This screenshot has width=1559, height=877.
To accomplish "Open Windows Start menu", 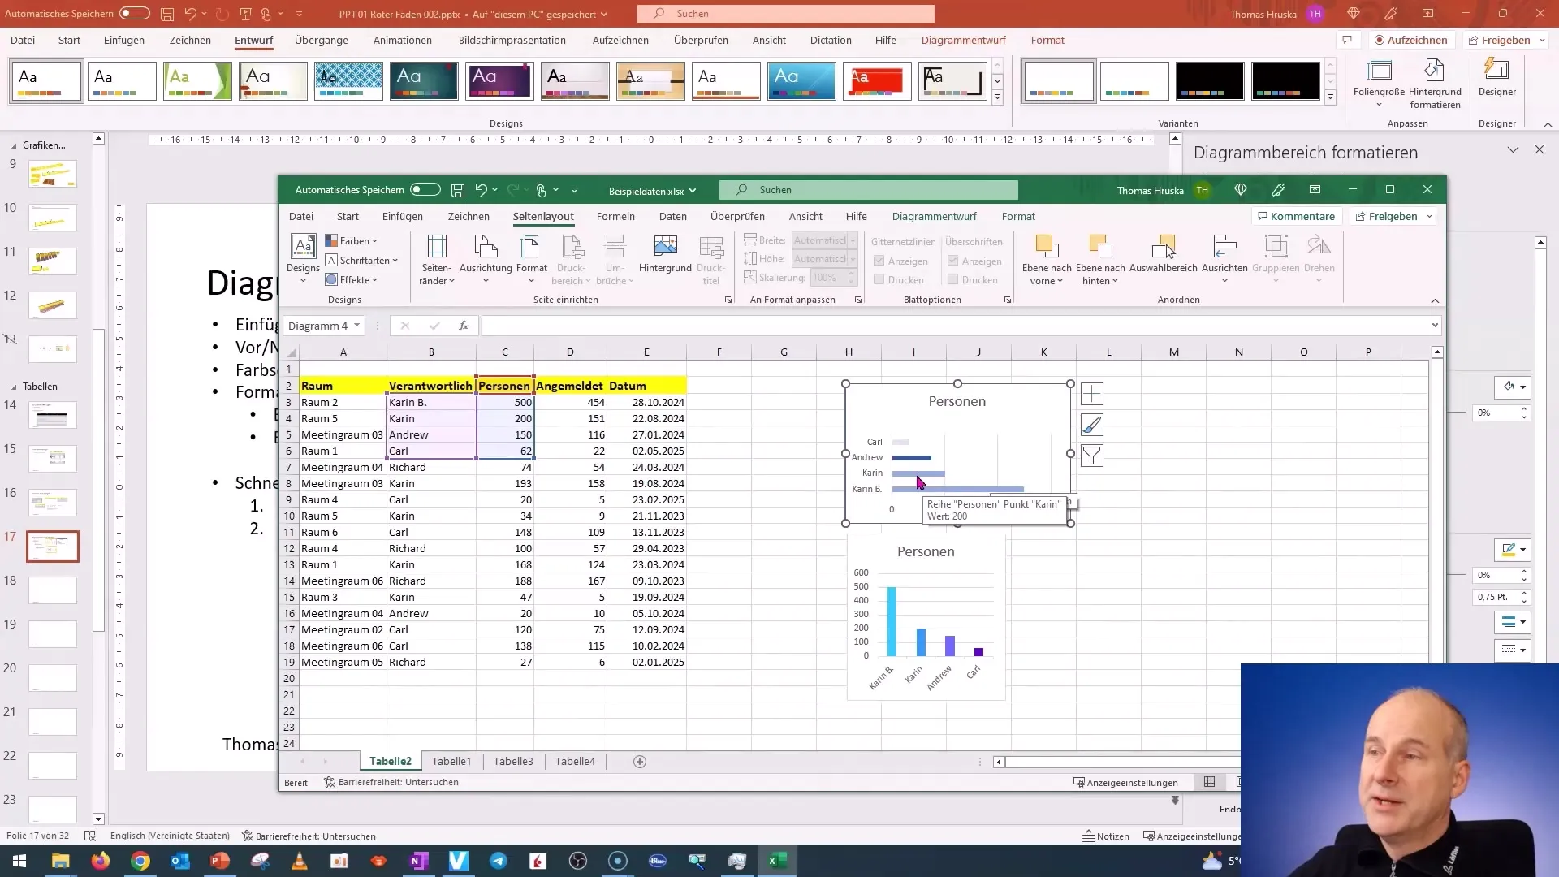I will 19,861.
